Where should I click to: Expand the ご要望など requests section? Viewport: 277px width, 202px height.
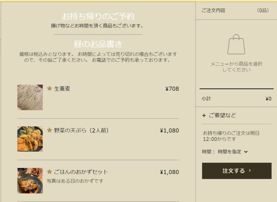(237, 116)
